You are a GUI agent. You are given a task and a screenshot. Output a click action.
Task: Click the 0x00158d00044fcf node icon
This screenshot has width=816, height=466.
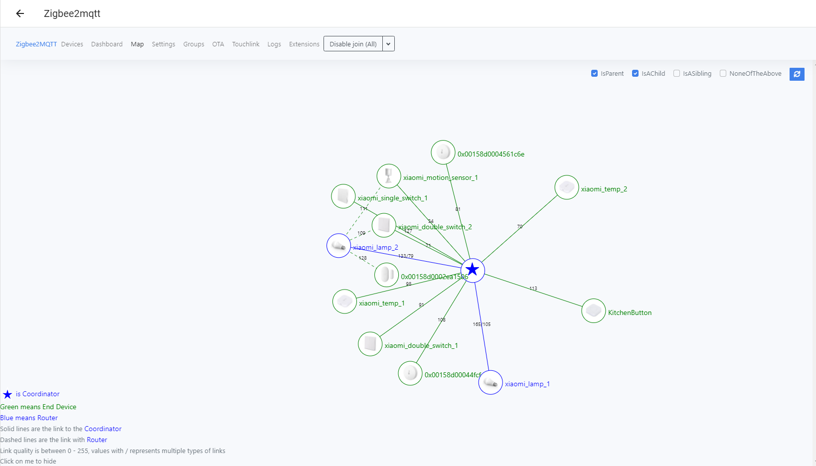click(x=410, y=373)
